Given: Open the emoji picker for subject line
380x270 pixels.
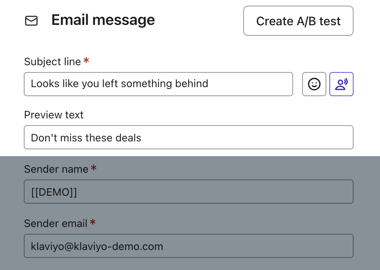Looking at the screenshot, I should tap(314, 84).
